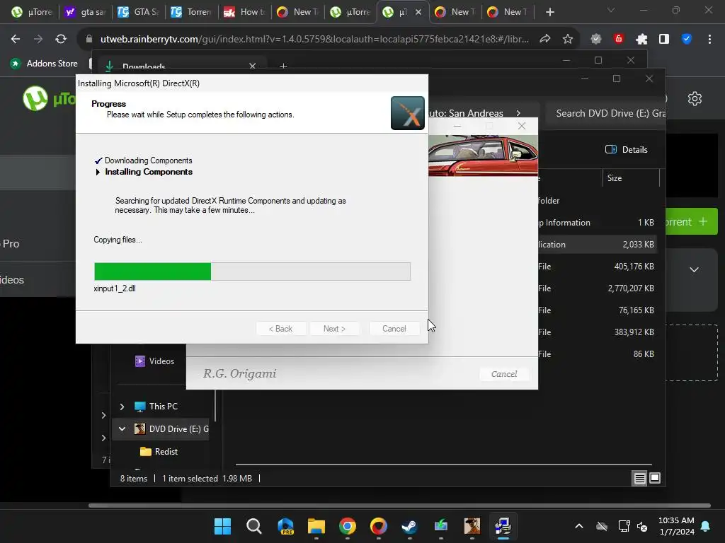The height and width of the screenshot is (543, 725).
Task: Switch to the GTA Sa TG tab
Action: click(139, 12)
